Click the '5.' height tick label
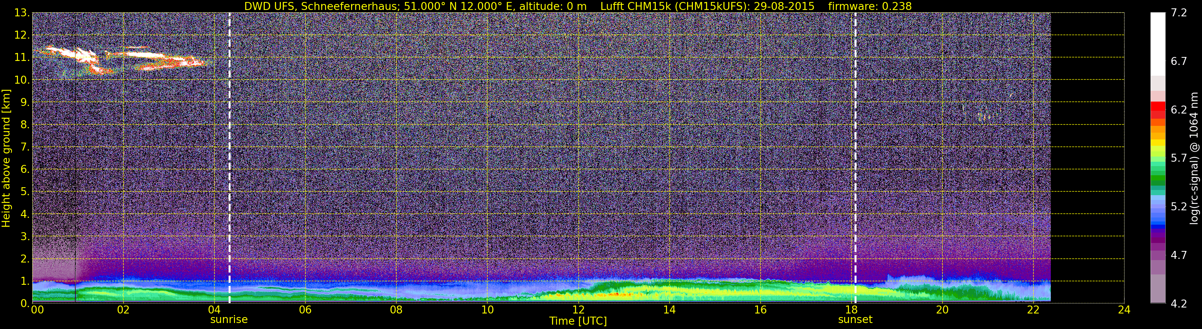1202x329 pixels. [25, 192]
